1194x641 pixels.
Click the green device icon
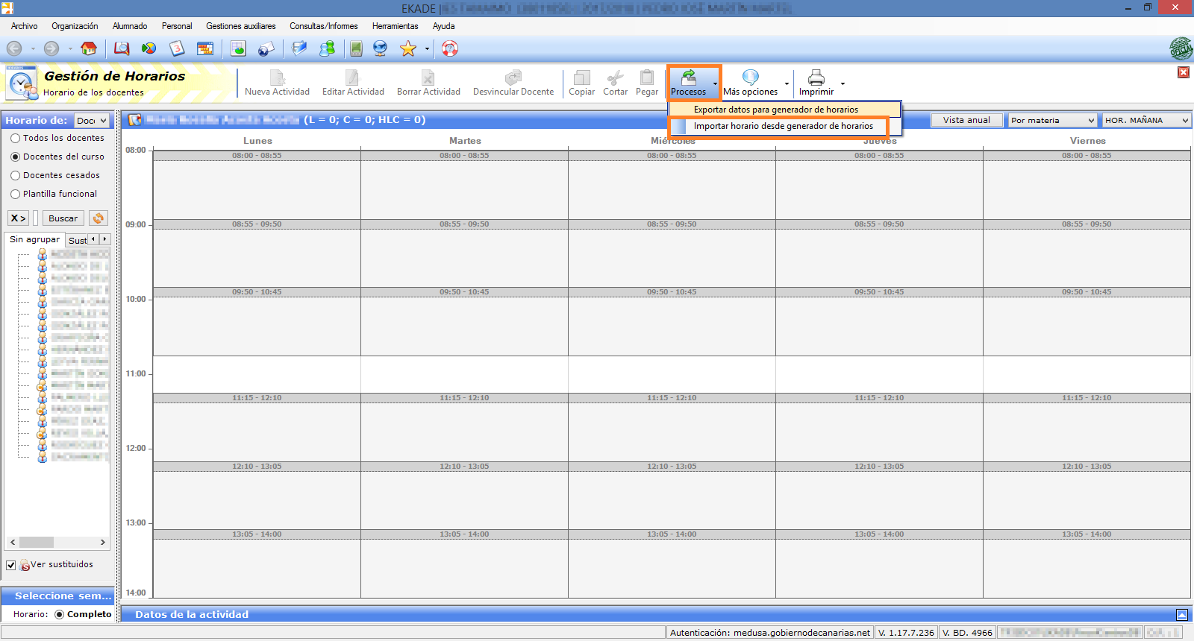tap(357, 48)
